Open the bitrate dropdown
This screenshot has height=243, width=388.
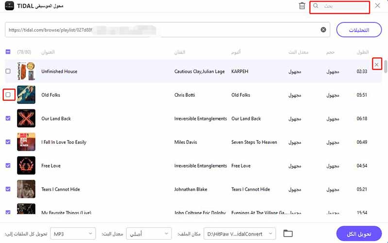(149, 234)
